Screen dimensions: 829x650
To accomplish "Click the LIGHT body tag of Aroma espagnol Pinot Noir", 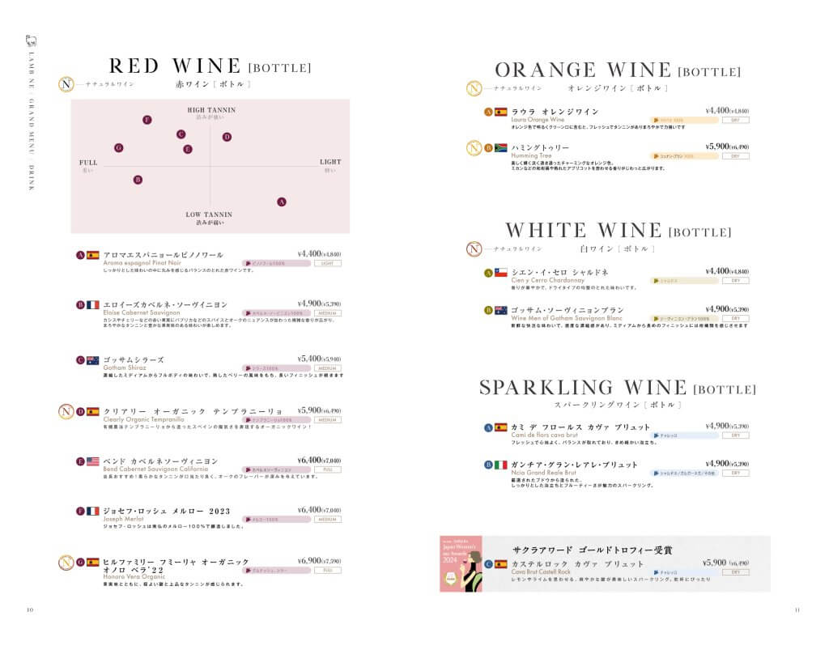I will tap(328, 263).
